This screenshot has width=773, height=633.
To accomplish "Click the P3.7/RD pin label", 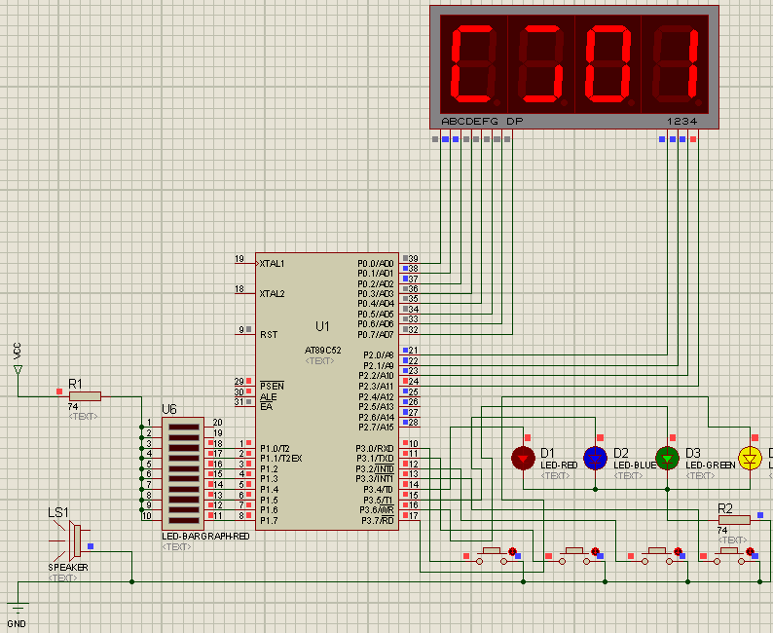I will coord(378,521).
